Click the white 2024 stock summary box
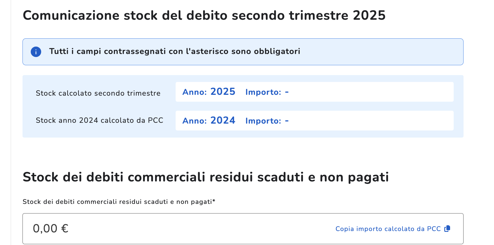The width and height of the screenshot is (494, 245). [x=315, y=121]
